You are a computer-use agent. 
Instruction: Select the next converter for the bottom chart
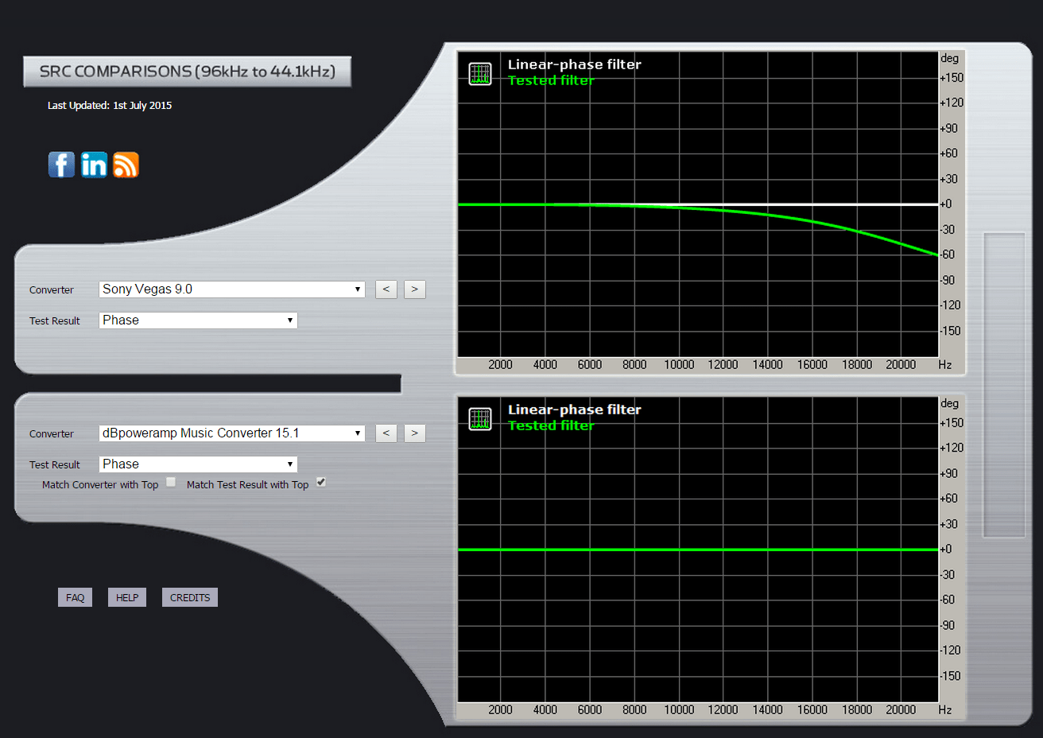[414, 433]
